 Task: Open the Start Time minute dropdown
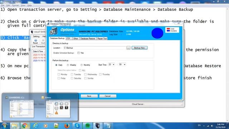125,64
